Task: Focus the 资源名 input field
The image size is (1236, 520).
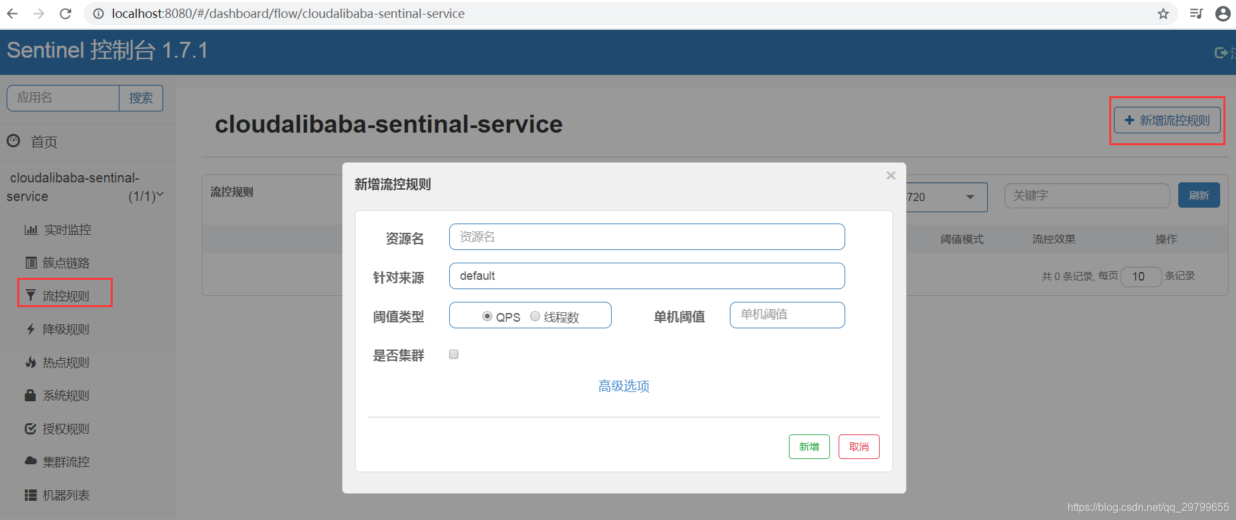Action: click(x=647, y=237)
